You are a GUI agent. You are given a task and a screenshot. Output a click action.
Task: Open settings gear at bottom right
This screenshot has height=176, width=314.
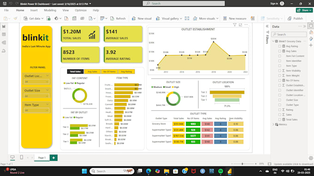[x=311, y=158]
